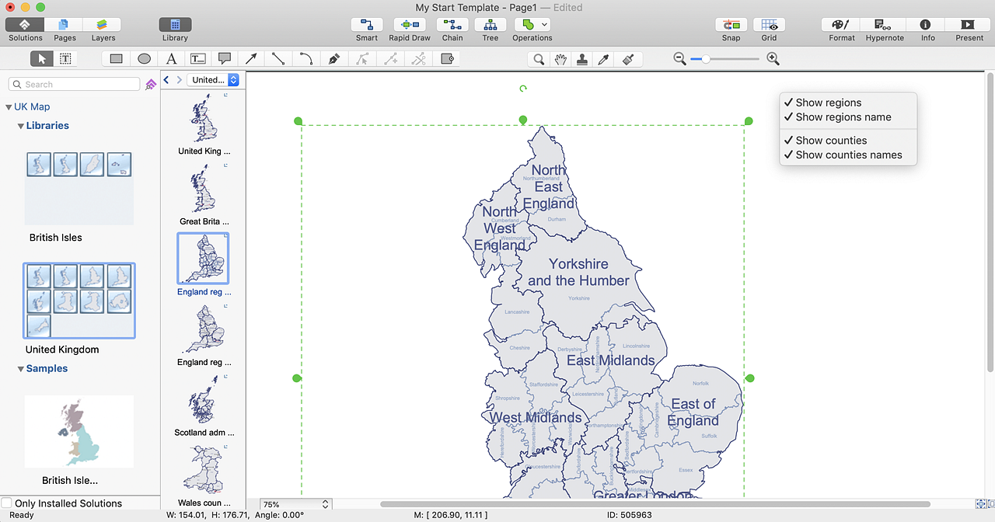Activate the Chain connection mode

point(452,25)
